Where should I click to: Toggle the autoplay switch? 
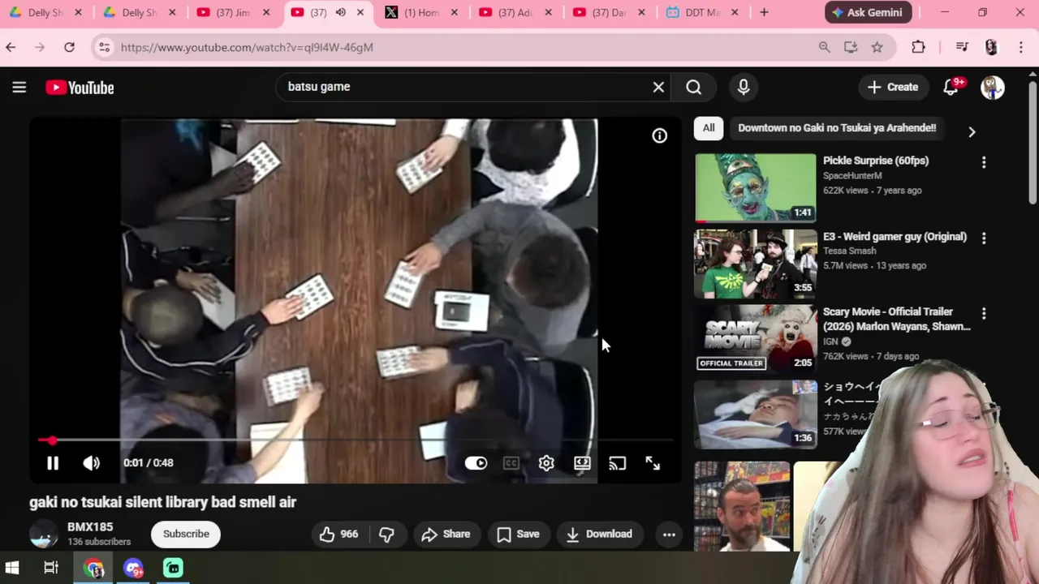(x=476, y=463)
